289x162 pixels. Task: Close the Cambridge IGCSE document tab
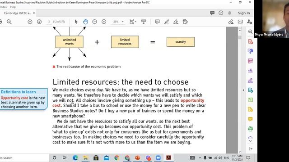coord(34,13)
